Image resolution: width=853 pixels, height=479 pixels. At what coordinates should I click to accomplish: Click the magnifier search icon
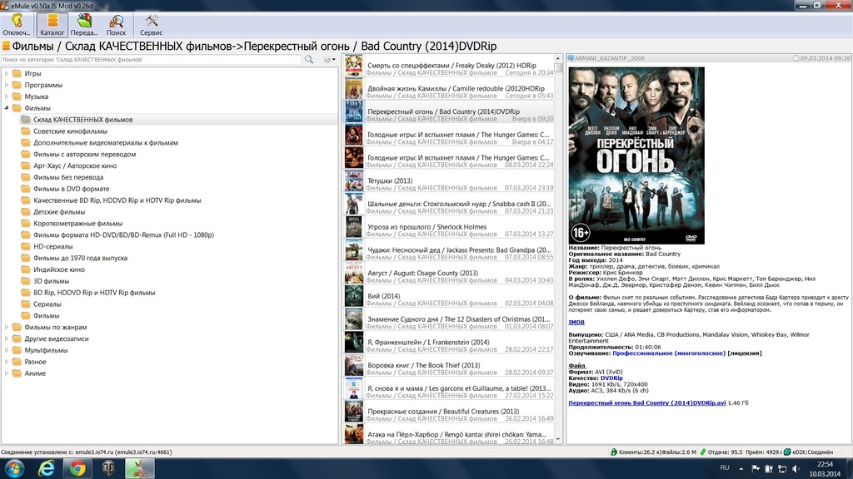(309, 59)
